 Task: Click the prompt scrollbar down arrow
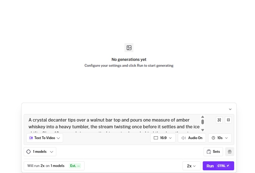click(203, 130)
